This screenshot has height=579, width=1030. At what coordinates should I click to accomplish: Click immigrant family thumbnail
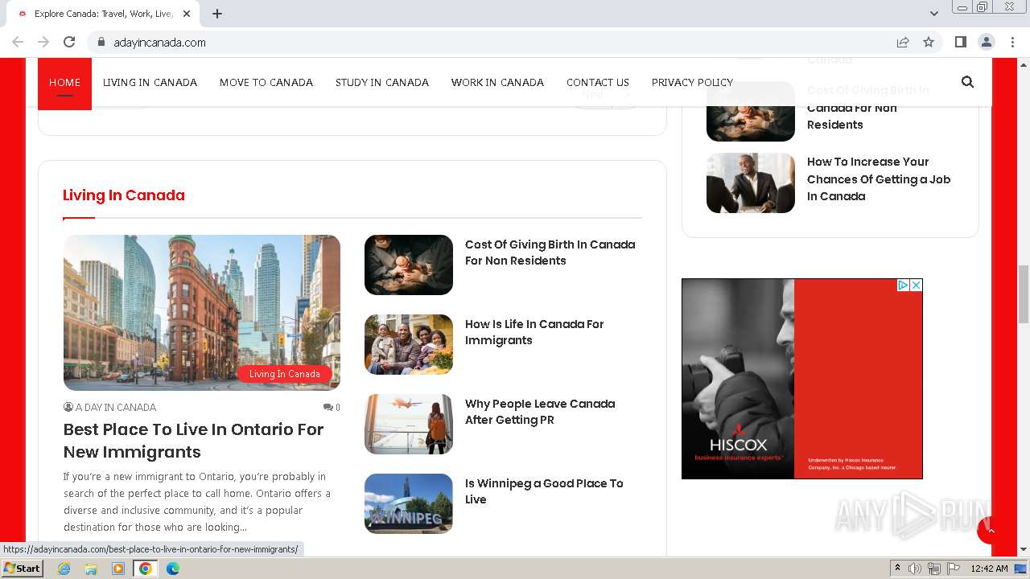click(x=409, y=344)
